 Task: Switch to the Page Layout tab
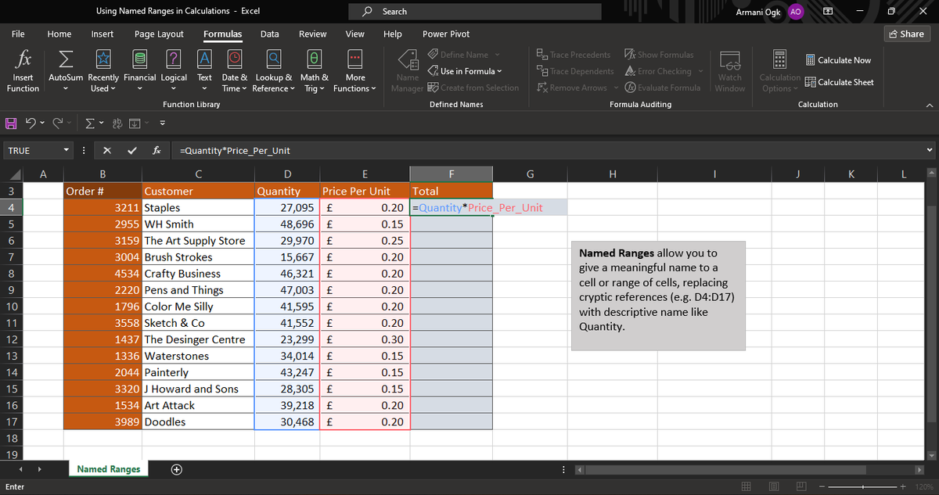(159, 34)
